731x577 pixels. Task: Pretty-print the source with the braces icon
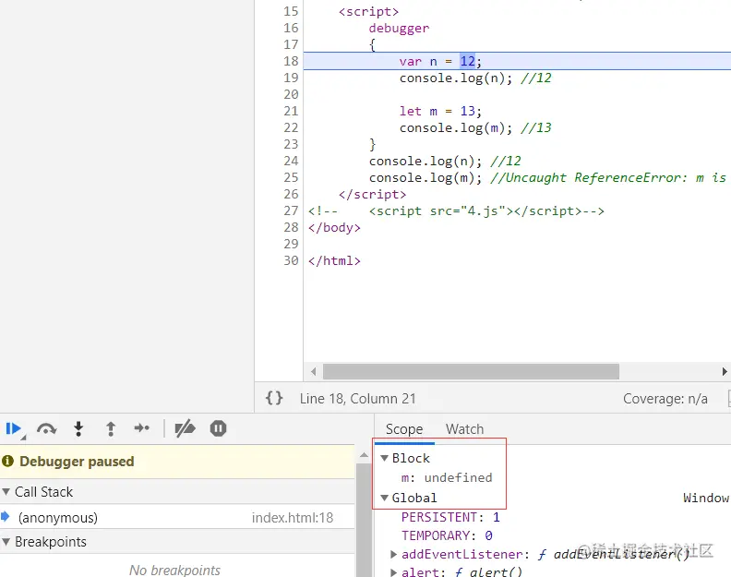274,398
